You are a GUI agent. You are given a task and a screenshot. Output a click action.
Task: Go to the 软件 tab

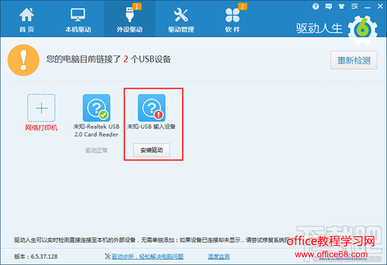click(232, 20)
